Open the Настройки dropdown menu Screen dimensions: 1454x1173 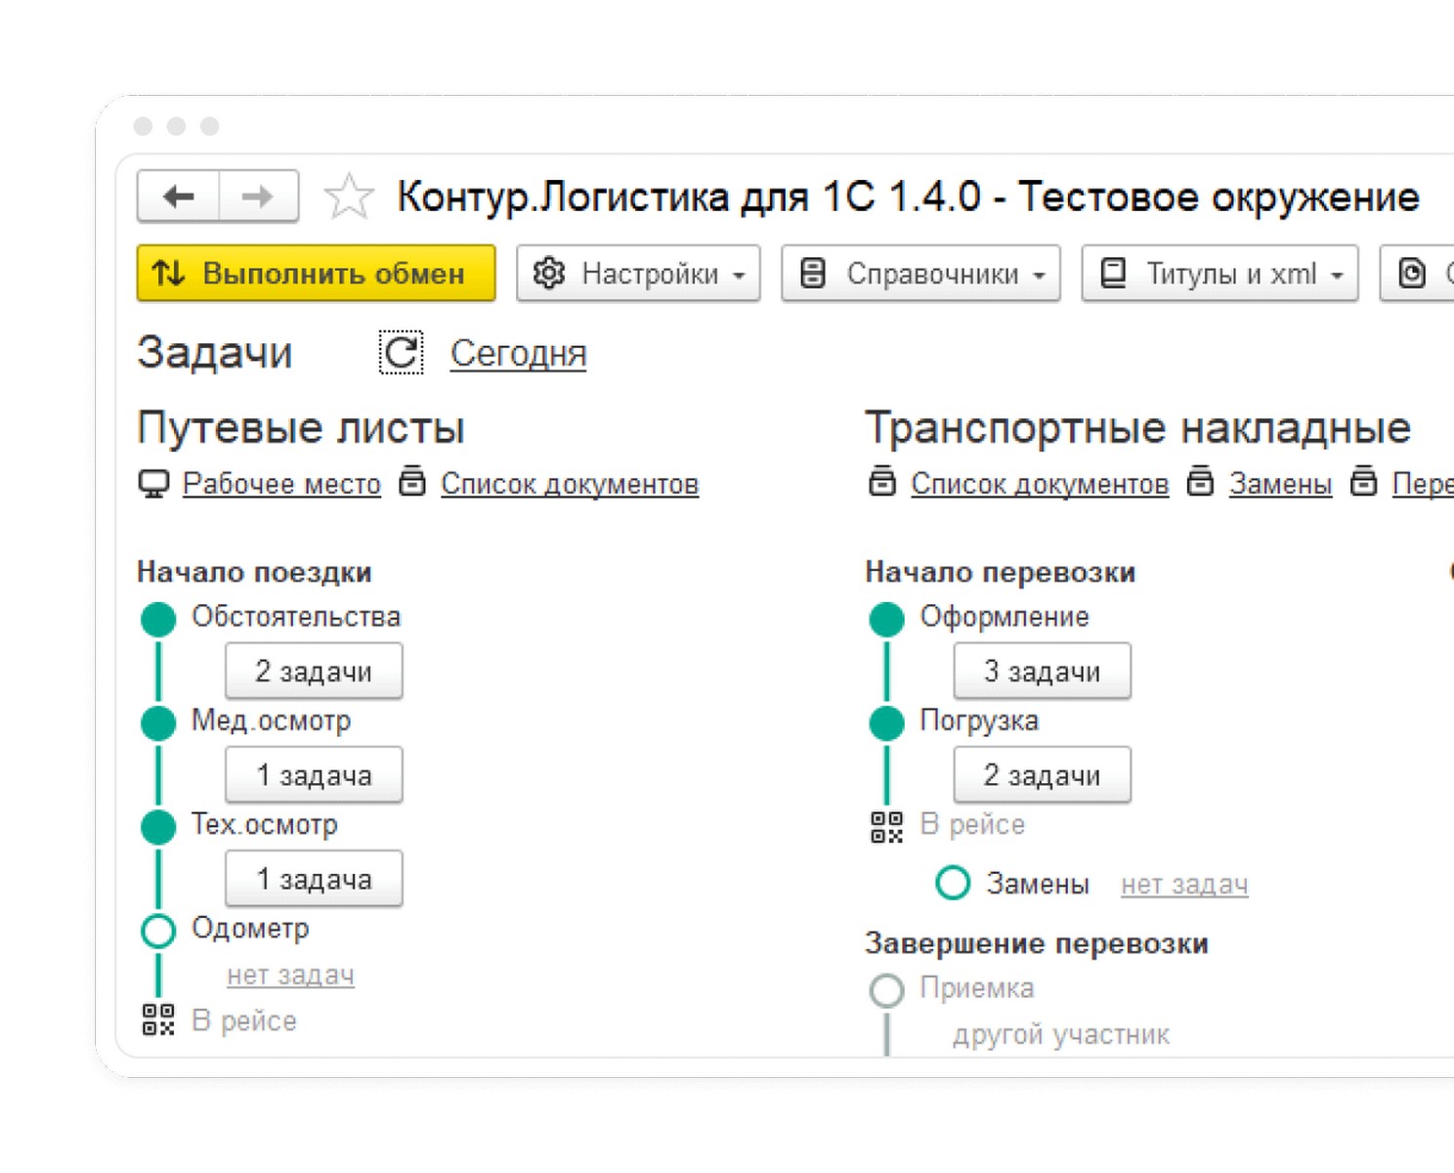[741, 275]
